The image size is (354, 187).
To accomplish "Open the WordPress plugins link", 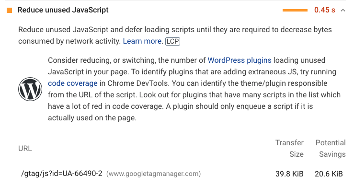I will coord(240,60).
